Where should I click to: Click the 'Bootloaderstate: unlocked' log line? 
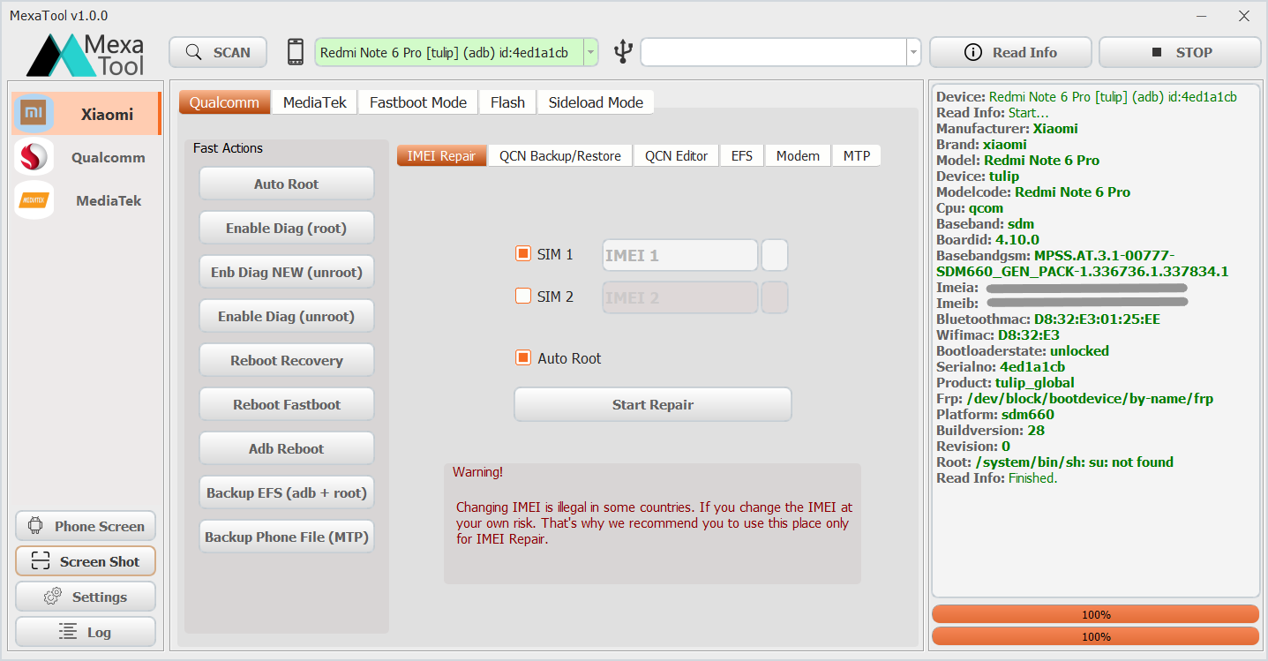[1023, 350]
